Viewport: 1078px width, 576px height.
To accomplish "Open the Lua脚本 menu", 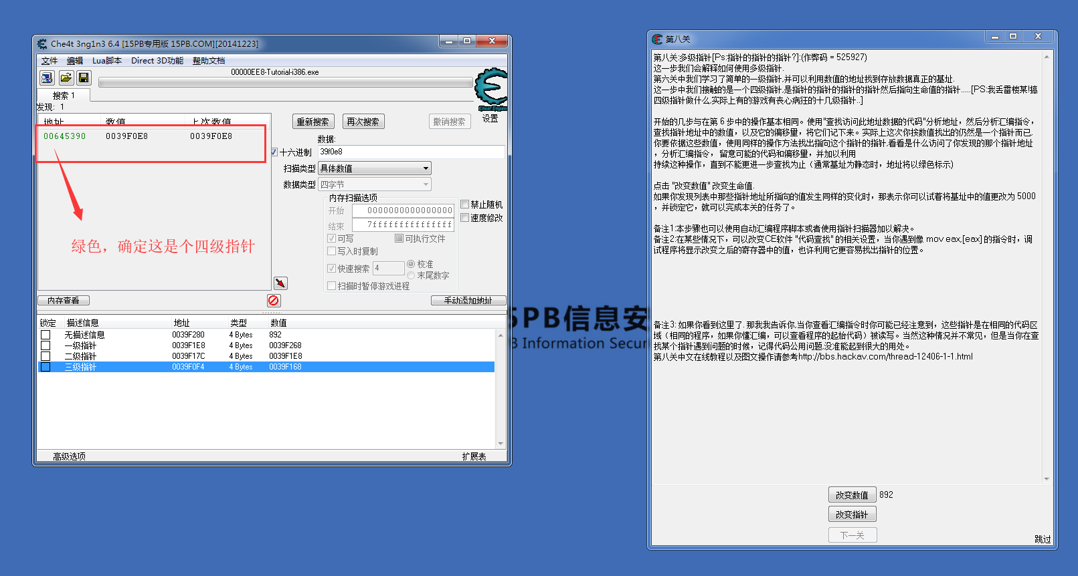I will (x=107, y=61).
